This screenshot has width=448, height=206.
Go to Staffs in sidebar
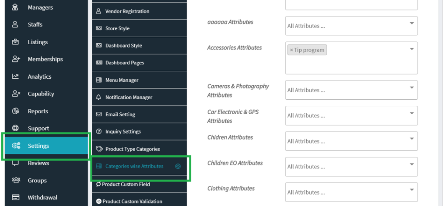tap(46, 24)
